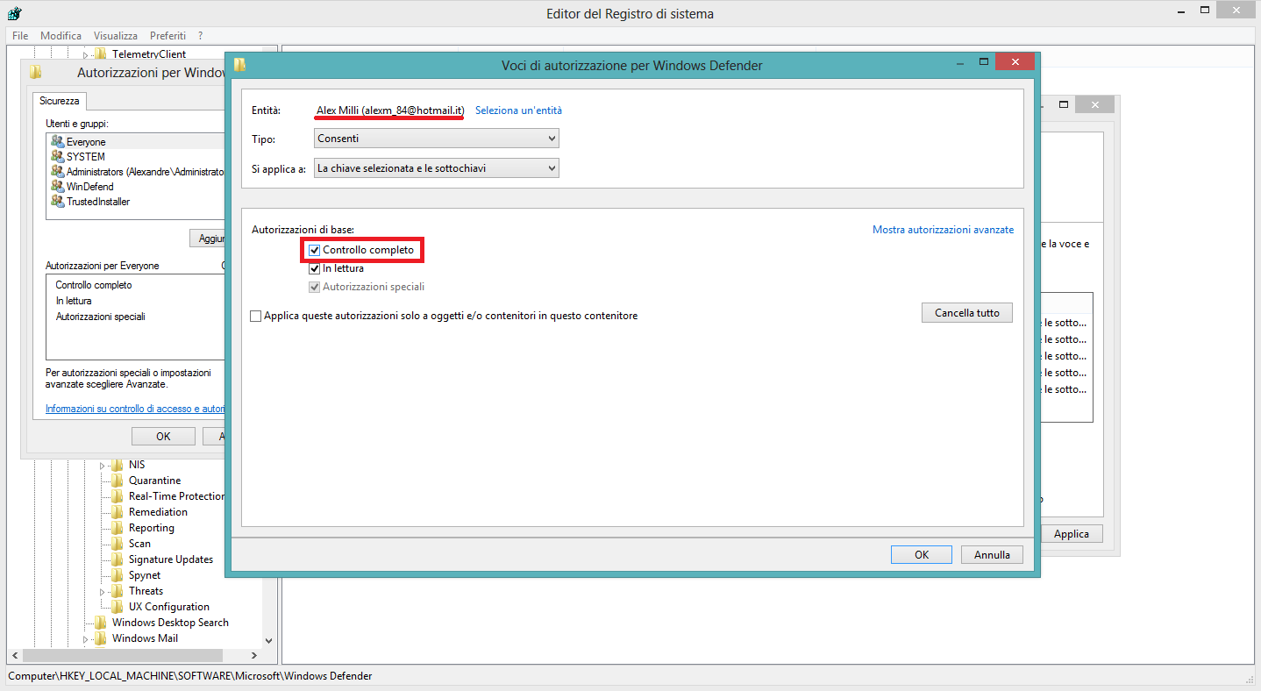
Task: Click the Windows Mail folder icon
Action: click(x=101, y=638)
